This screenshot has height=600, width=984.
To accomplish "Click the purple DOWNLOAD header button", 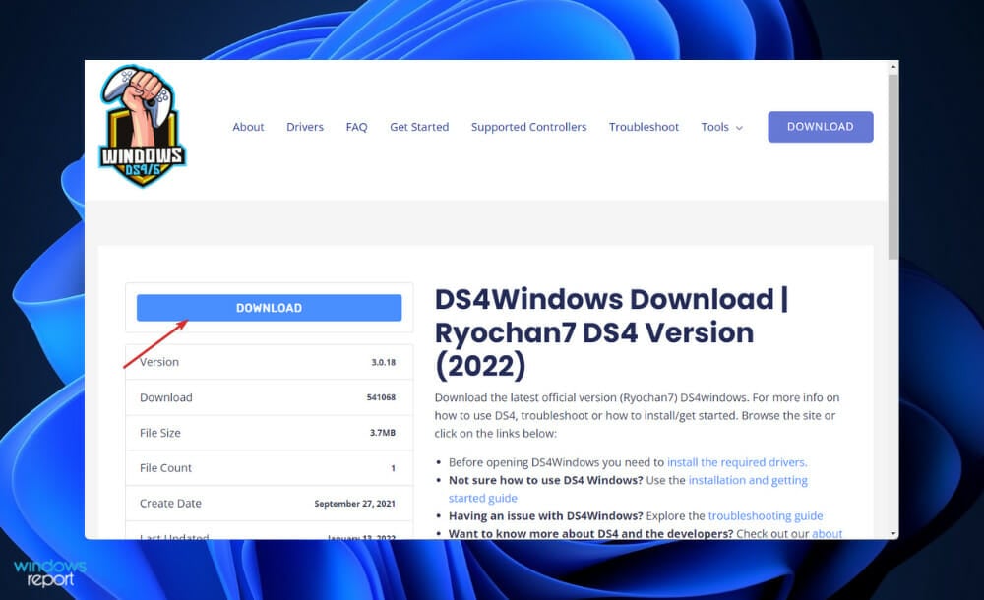I will pos(821,127).
